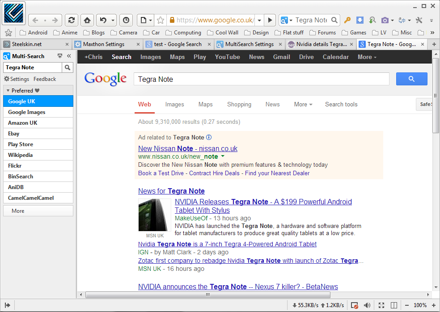Open the History clock icon
Screen dimensions: 440x312
tap(126, 20)
